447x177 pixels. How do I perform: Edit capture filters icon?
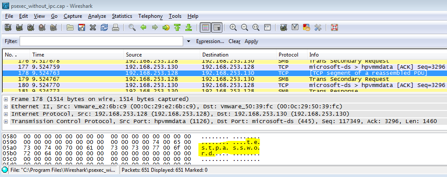pyautogui.click(x=283, y=27)
